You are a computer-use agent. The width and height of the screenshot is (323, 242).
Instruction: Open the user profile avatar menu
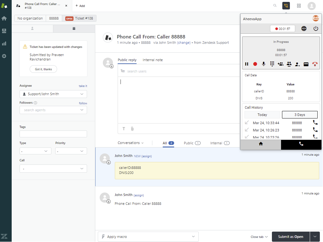tap(311, 6)
